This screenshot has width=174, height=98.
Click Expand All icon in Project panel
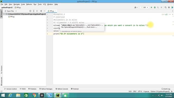click(x=34, y=11)
